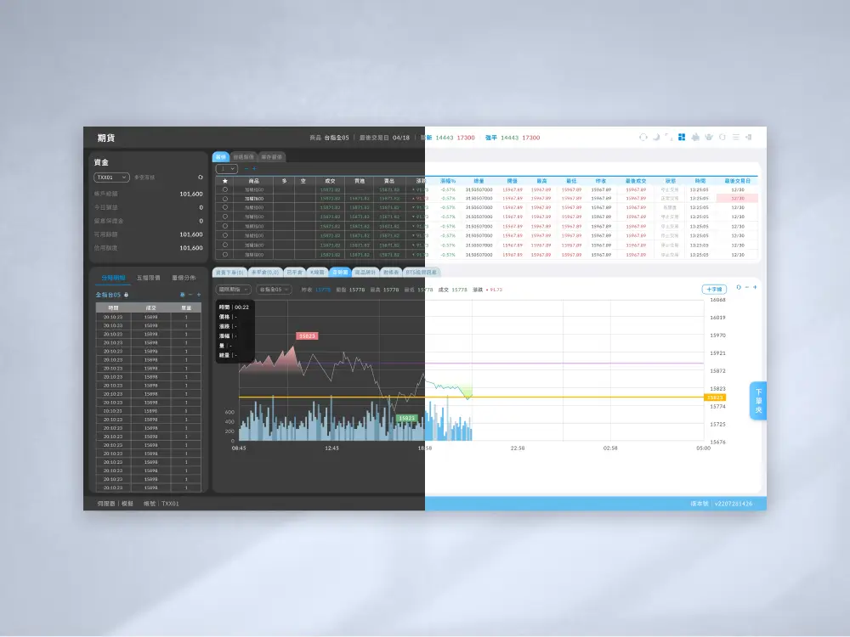Click the lock icon beside 全指台05
The height and width of the screenshot is (637, 850).
(x=127, y=295)
